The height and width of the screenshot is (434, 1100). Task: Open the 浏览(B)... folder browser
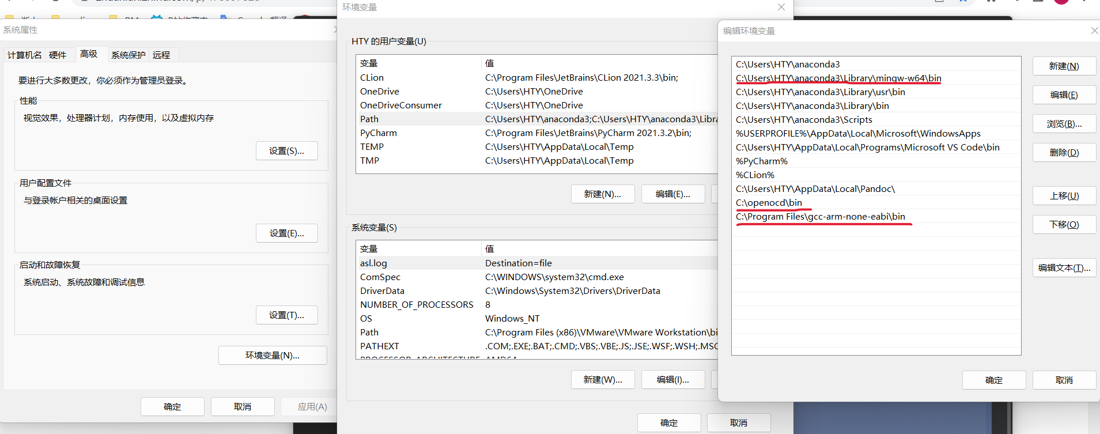click(x=1064, y=124)
